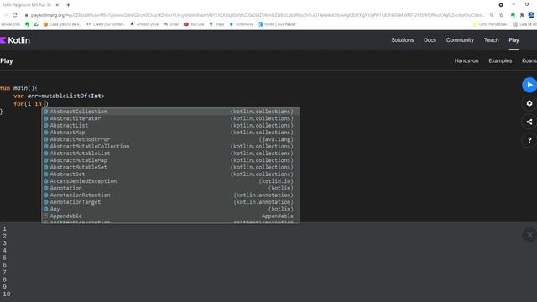Image resolution: width=537 pixels, height=302 pixels.
Task: Open the Hands-on link
Action: click(x=467, y=60)
